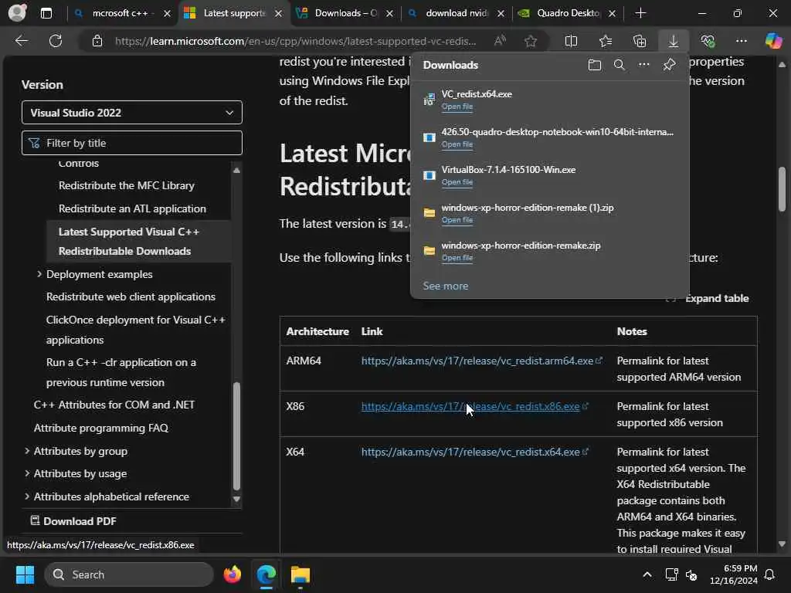Toggle the Downloads toolbar icon

coord(674,41)
